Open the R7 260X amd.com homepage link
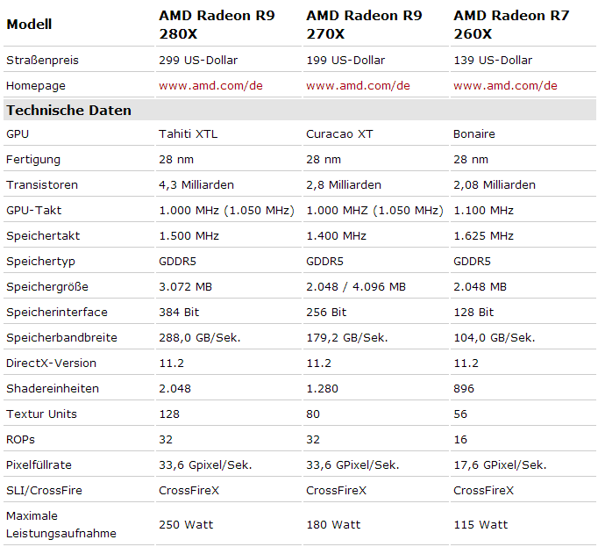Image resolution: width=598 pixels, height=547 pixels. point(505,85)
